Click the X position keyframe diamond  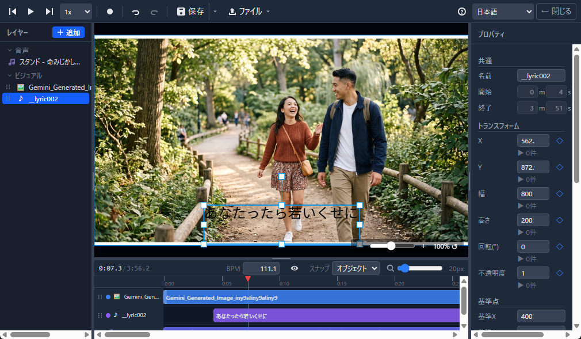point(560,140)
